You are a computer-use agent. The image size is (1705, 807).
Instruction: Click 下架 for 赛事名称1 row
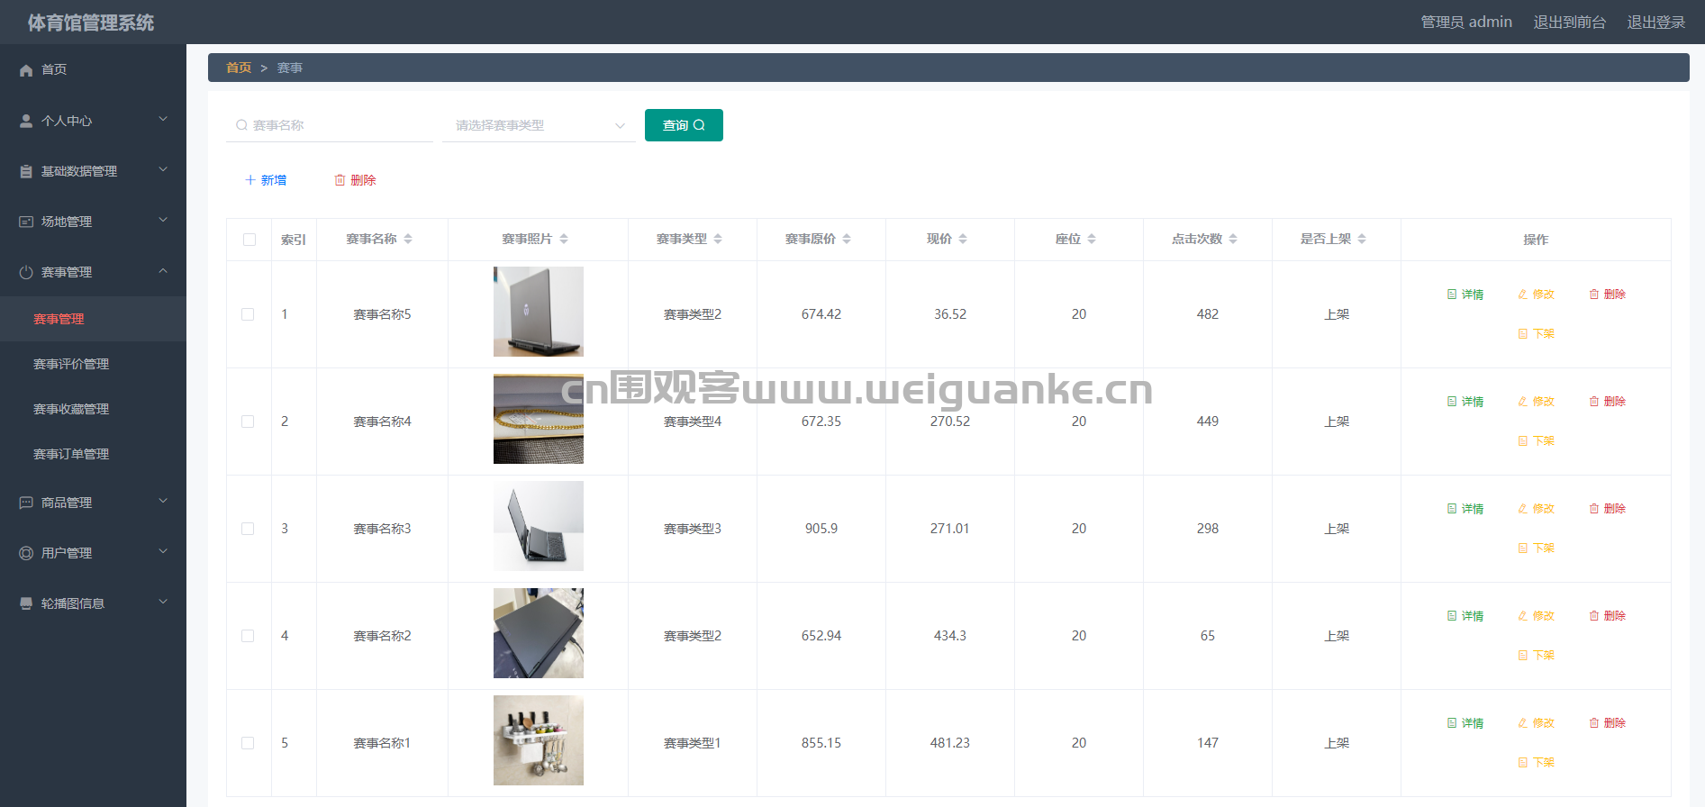click(x=1536, y=763)
